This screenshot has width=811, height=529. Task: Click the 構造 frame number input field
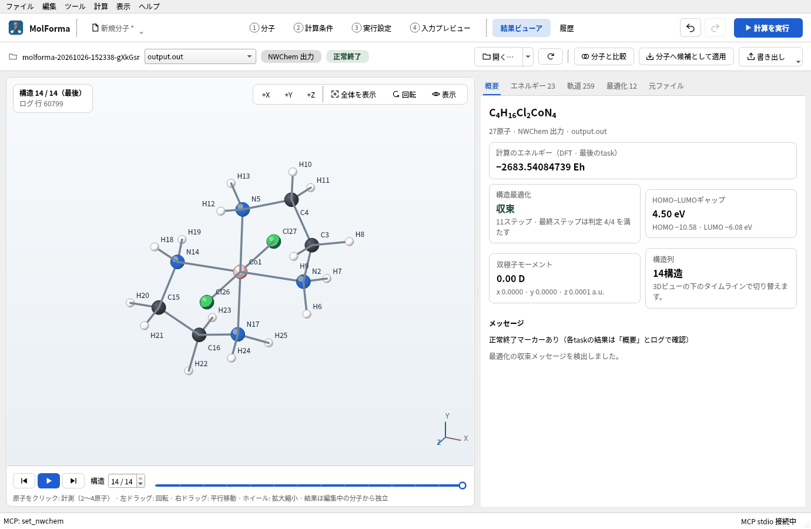click(x=122, y=481)
